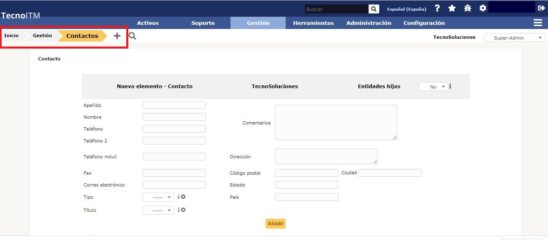Go to Inicio breadcrumb link
548x240 pixels.
(11, 36)
